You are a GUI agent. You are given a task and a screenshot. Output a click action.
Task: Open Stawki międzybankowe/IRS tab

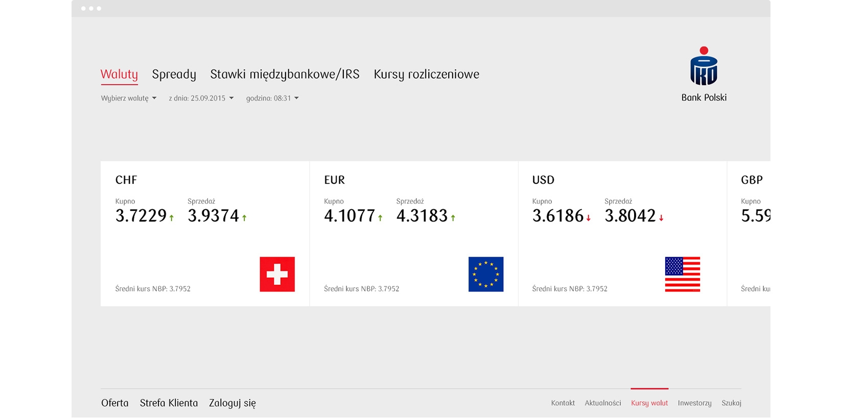click(285, 75)
